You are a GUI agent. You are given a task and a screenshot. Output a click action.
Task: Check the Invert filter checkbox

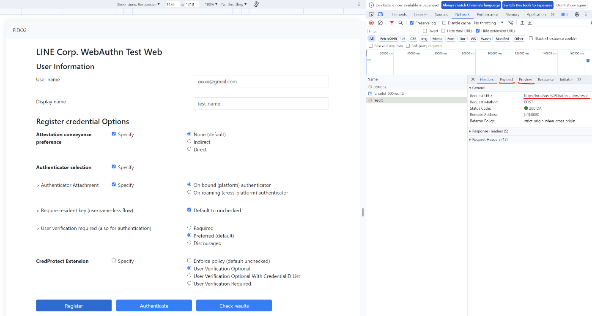425,31
